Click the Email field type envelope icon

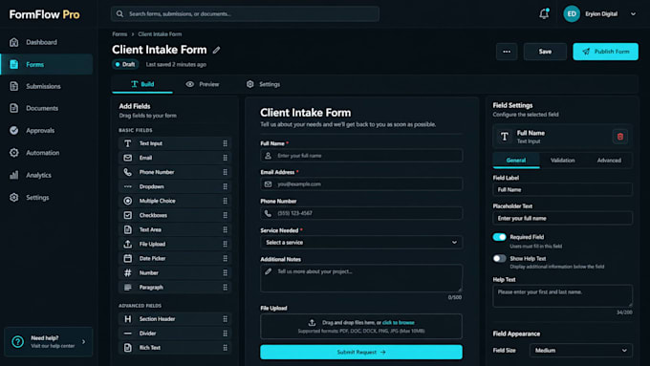128,158
